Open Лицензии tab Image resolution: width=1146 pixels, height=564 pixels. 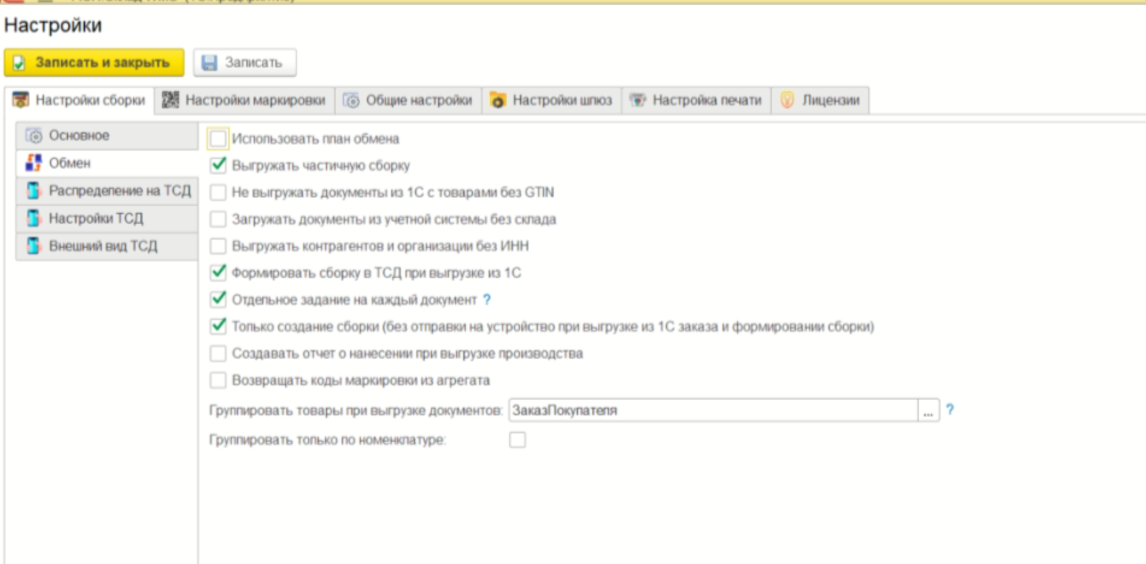(x=821, y=101)
